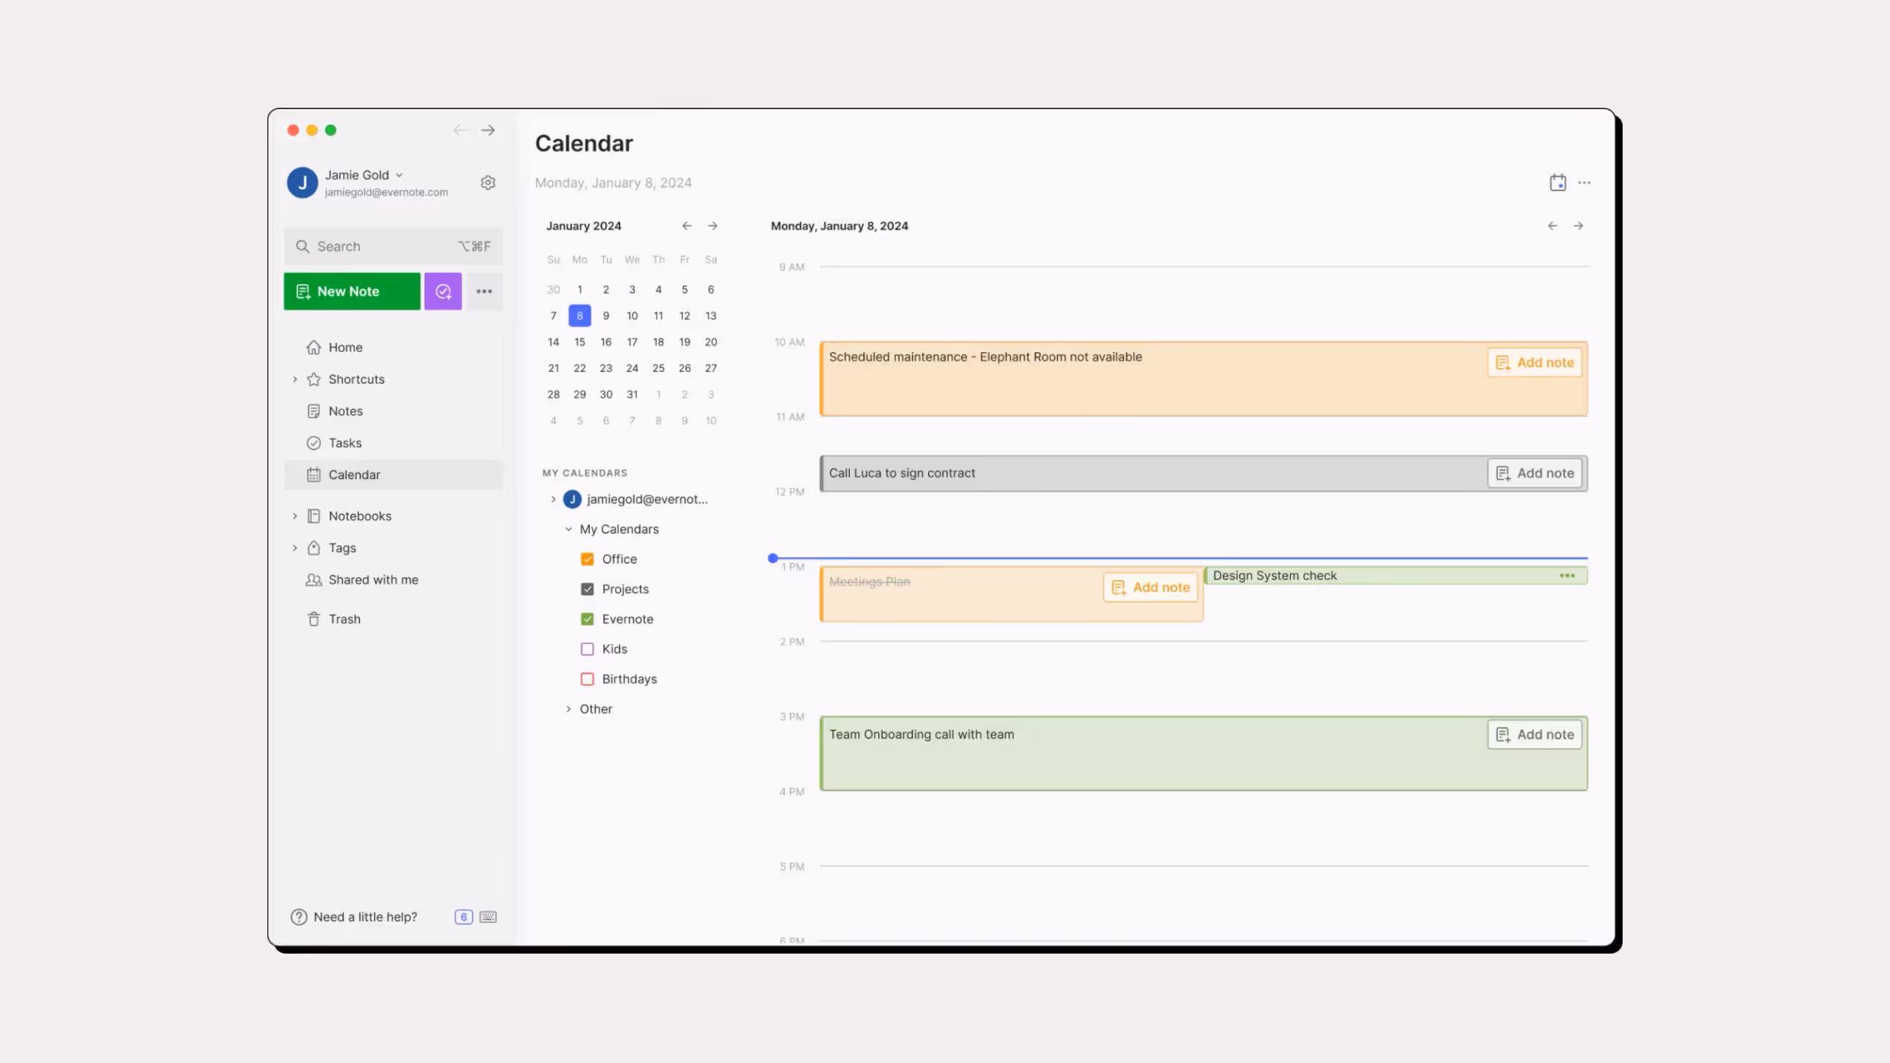Open the more options icon beside New Note

484,291
